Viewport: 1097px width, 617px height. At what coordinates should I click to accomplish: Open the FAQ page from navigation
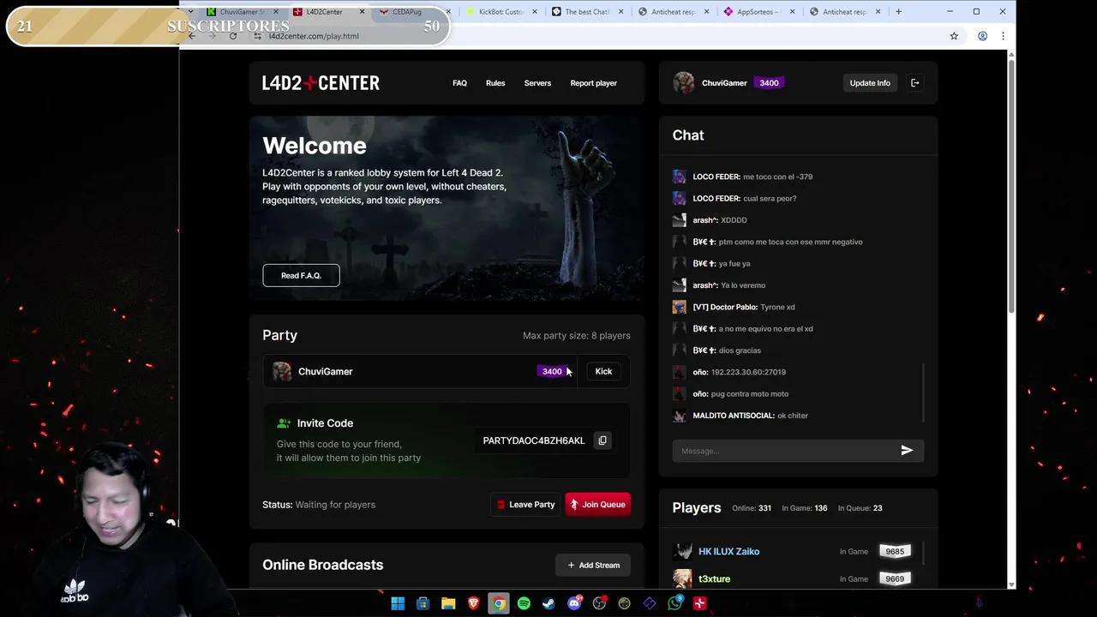tap(459, 83)
